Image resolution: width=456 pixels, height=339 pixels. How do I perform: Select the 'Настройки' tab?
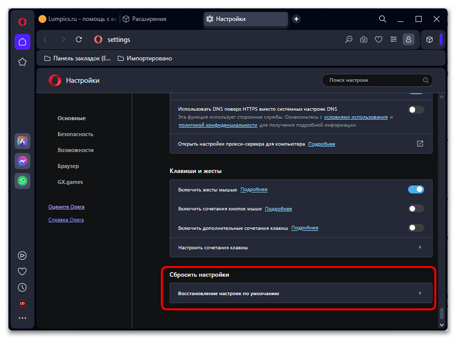[246, 19]
